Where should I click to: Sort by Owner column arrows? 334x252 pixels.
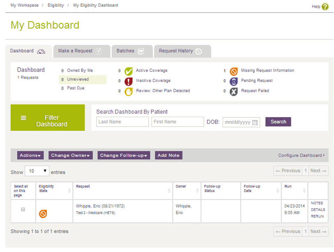197,191
